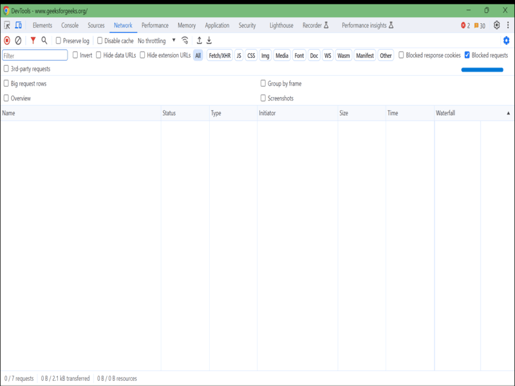Open the DevTools three-dot menu

pos(507,25)
